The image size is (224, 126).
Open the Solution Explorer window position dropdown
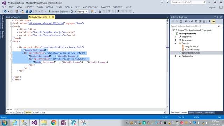pos(215,17)
